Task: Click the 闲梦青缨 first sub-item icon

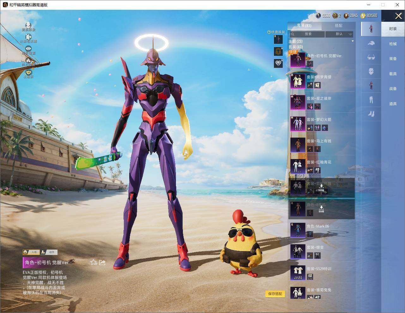Action: coord(310,85)
